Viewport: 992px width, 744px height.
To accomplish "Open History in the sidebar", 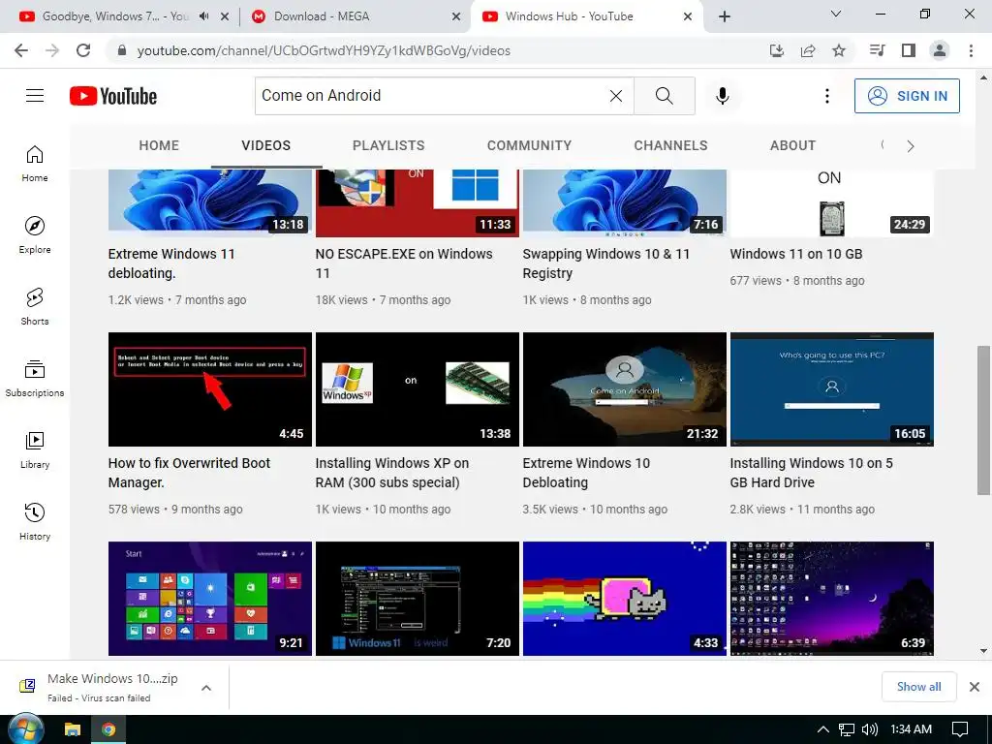I will tap(35, 520).
